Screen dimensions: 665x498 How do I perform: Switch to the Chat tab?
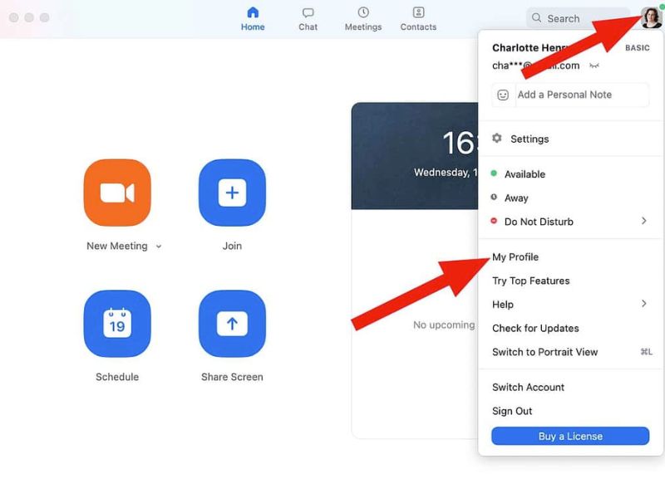coord(308,19)
